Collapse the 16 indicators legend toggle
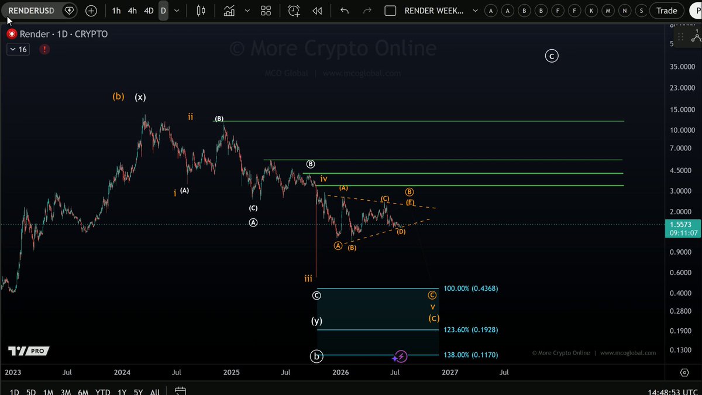The height and width of the screenshot is (395, 702). point(18,50)
